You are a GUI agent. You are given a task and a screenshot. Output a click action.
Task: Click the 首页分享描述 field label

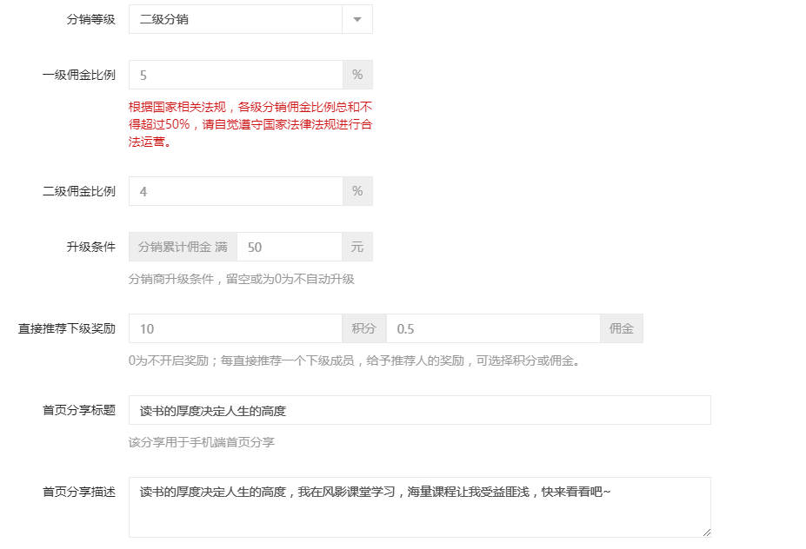click(79, 492)
